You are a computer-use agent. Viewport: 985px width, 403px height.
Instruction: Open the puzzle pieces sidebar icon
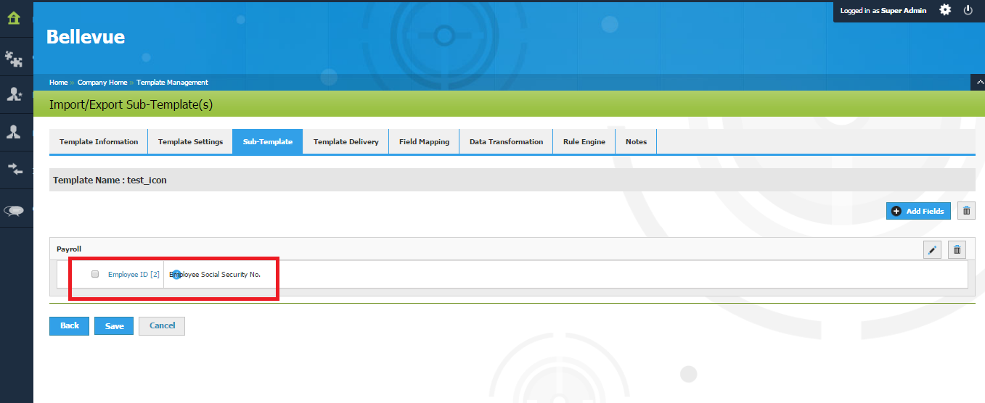pyautogui.click(x=14, y=57)
